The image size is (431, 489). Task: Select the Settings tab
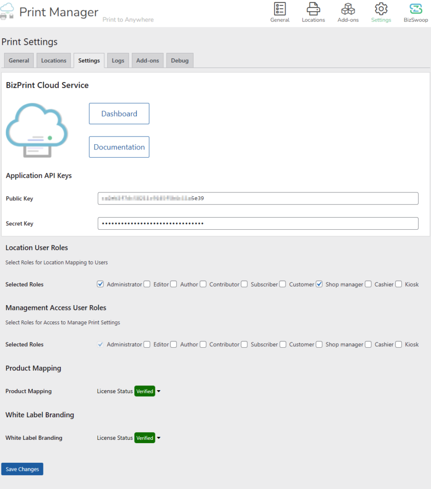coord(89,61)
